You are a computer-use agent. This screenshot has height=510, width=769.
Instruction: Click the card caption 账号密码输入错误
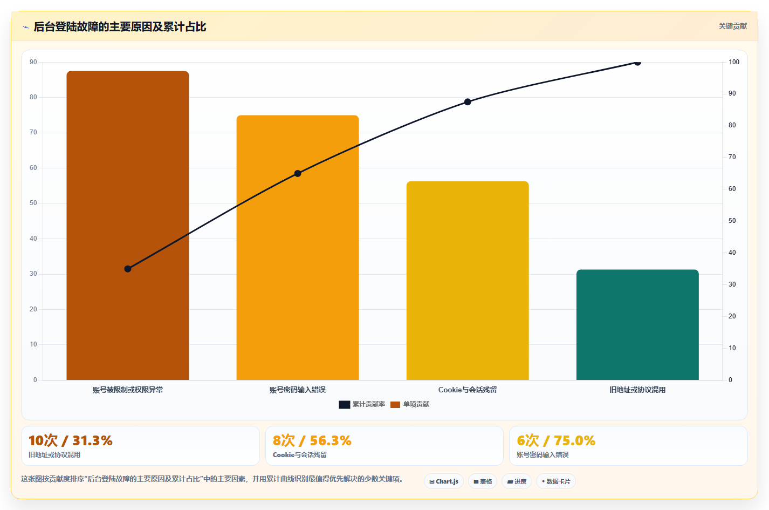[x=543, y=455]
